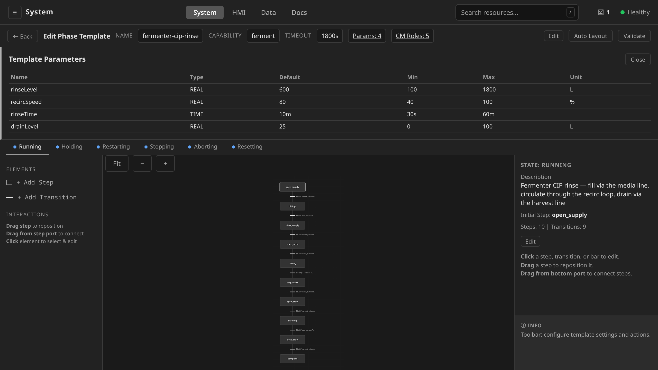
Task: Click the keyboard shortcut slash icon
Action: pos(570,12)
